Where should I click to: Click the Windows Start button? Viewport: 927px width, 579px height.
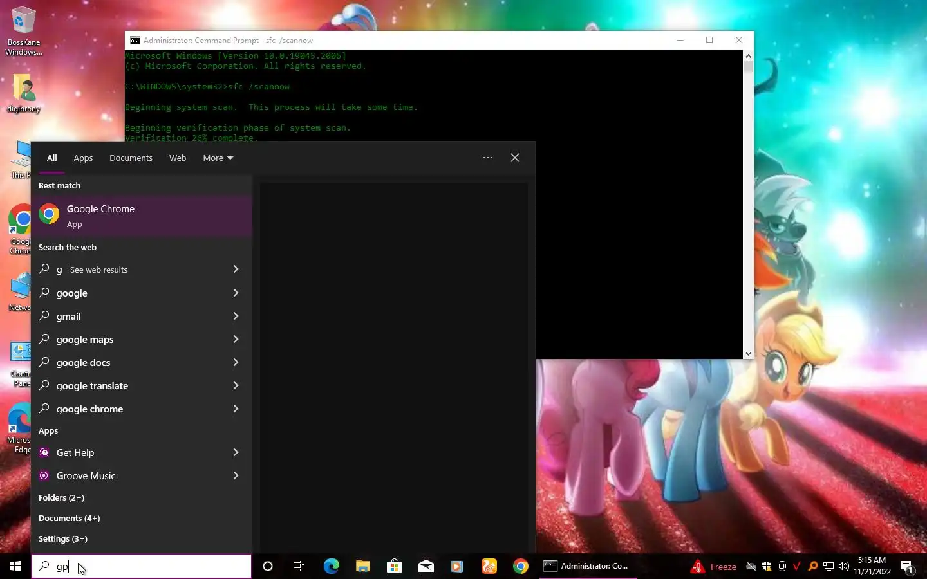15,566
